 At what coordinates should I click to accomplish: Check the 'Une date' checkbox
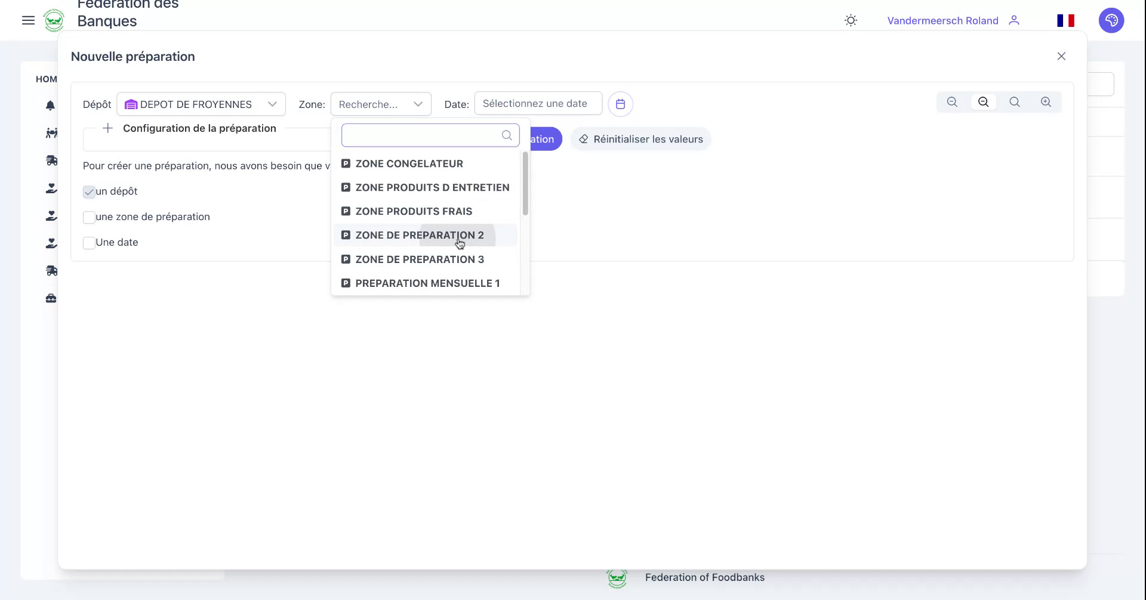pos(89,243)
